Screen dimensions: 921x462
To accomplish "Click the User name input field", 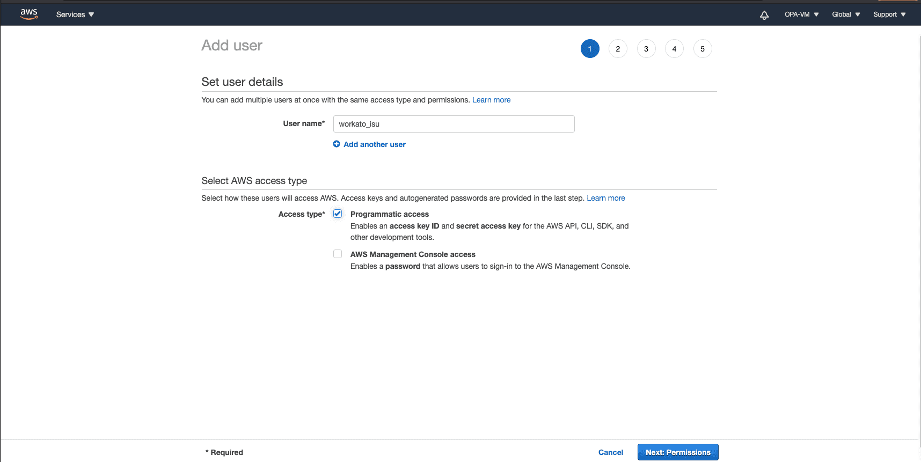I will [454, 124].
